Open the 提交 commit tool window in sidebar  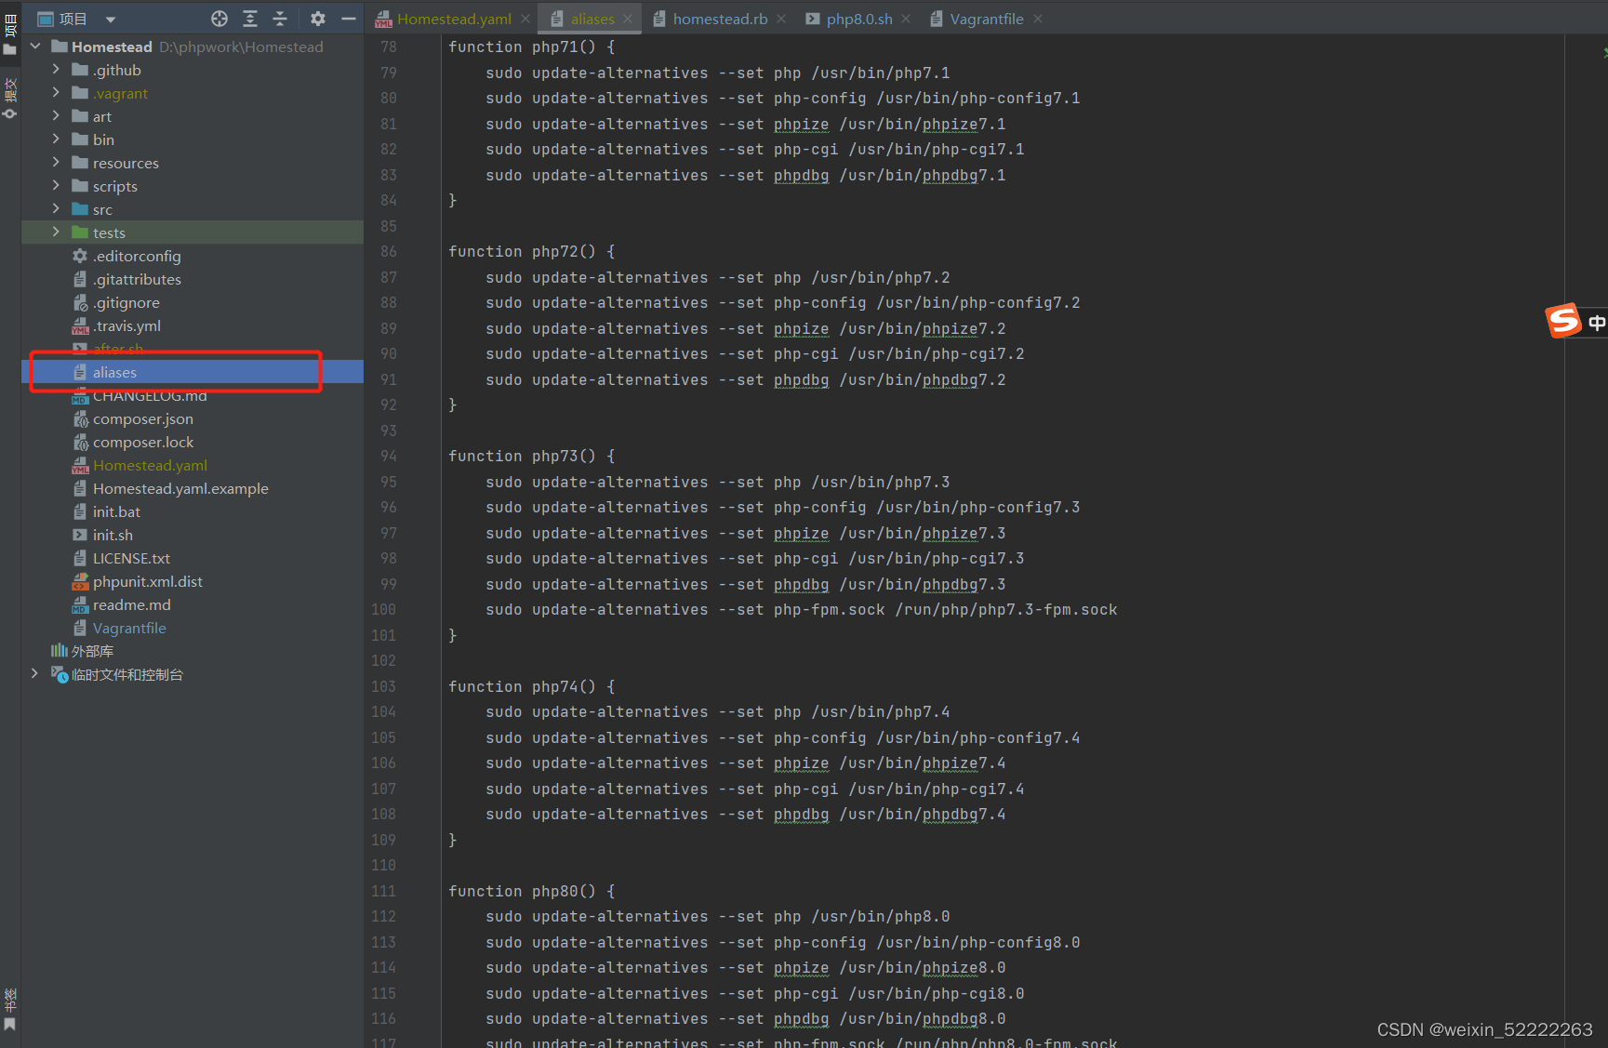pyautogui.click(x=10, y=88)
